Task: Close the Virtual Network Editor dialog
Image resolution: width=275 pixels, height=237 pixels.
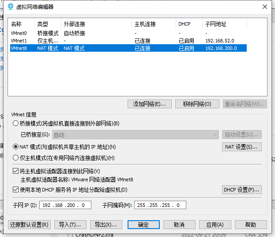Action: coord(265,7)
